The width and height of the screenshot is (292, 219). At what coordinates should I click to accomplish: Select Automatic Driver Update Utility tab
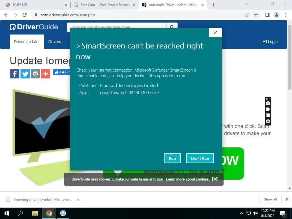tap(172, 5)
